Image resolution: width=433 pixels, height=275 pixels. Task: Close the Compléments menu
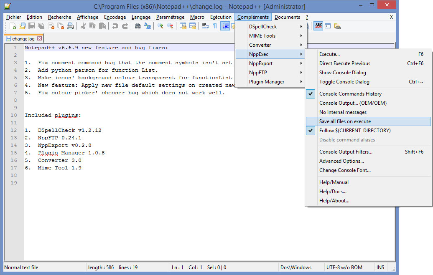(253, 17)
